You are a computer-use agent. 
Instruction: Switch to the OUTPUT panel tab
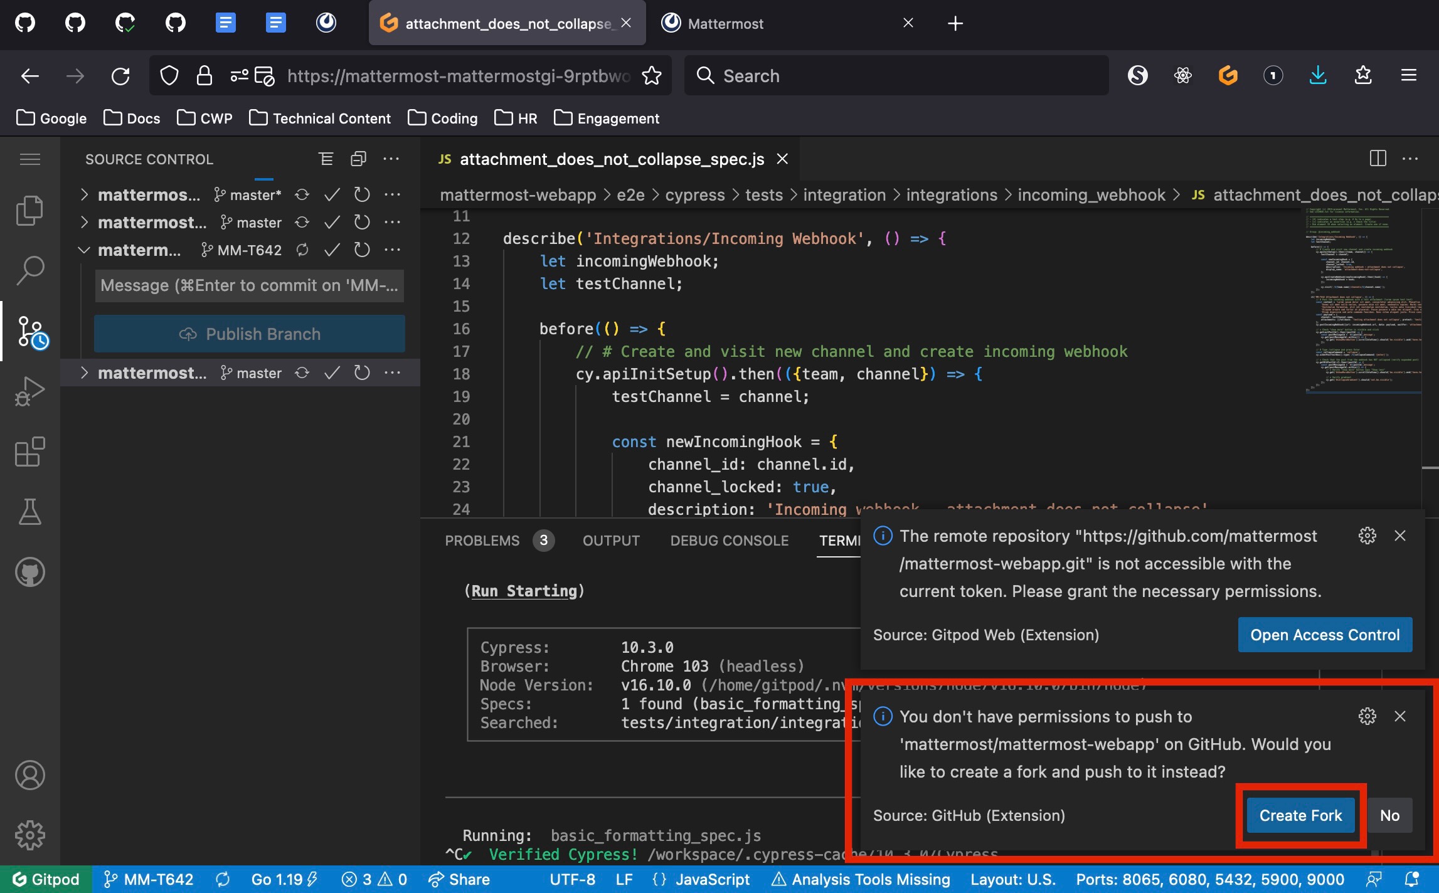(x=611, y=541)
